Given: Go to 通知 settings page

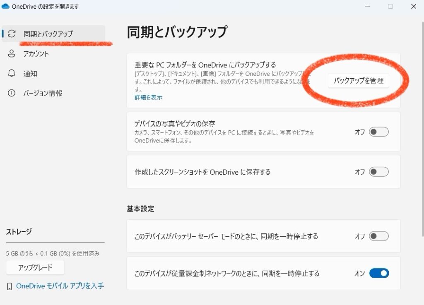Looking at the screenshot, I should click(30, 74).
